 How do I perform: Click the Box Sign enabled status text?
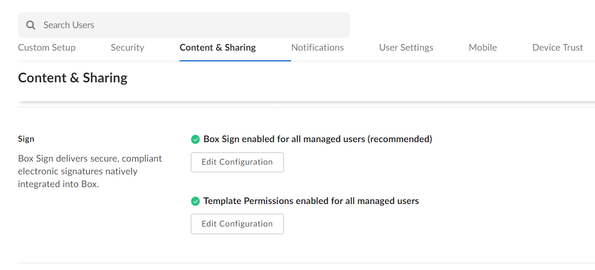318,139
